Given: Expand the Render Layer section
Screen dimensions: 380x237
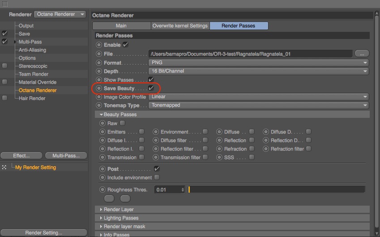Looking at the screenshot, I should point(101,209).
